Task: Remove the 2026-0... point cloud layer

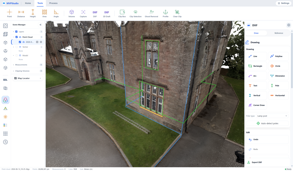Action: [41, 42]
